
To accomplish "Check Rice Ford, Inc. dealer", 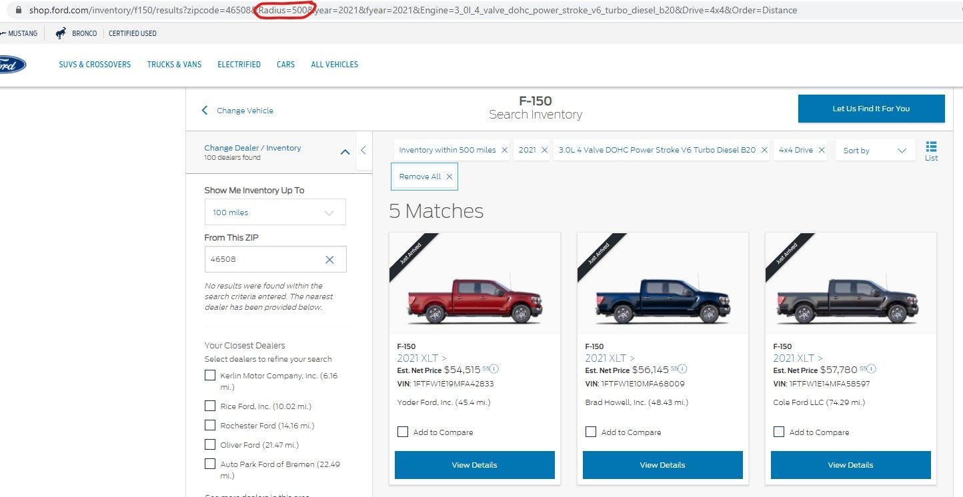I will click(210, 406).
